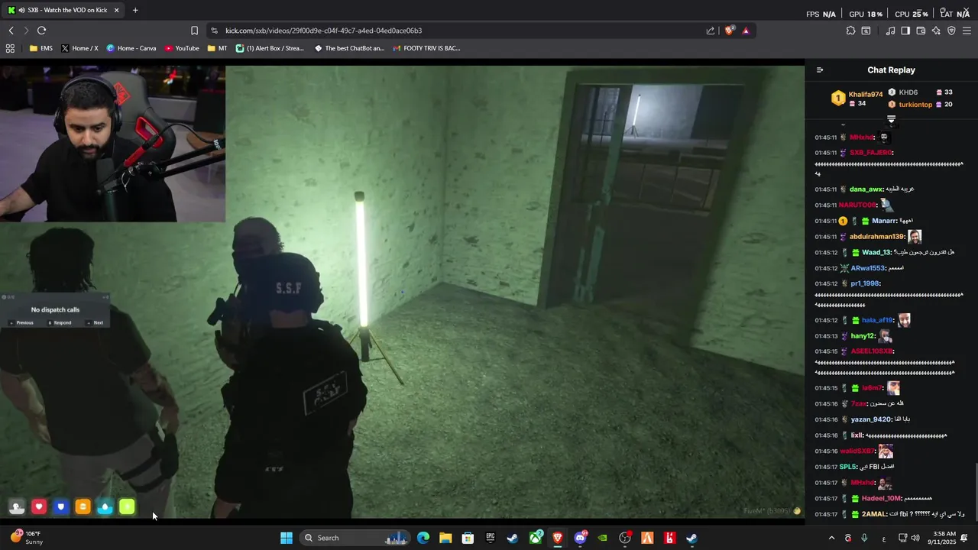Click the Waad_13 username in chat
978x550 pixels.
click(876, 253)
